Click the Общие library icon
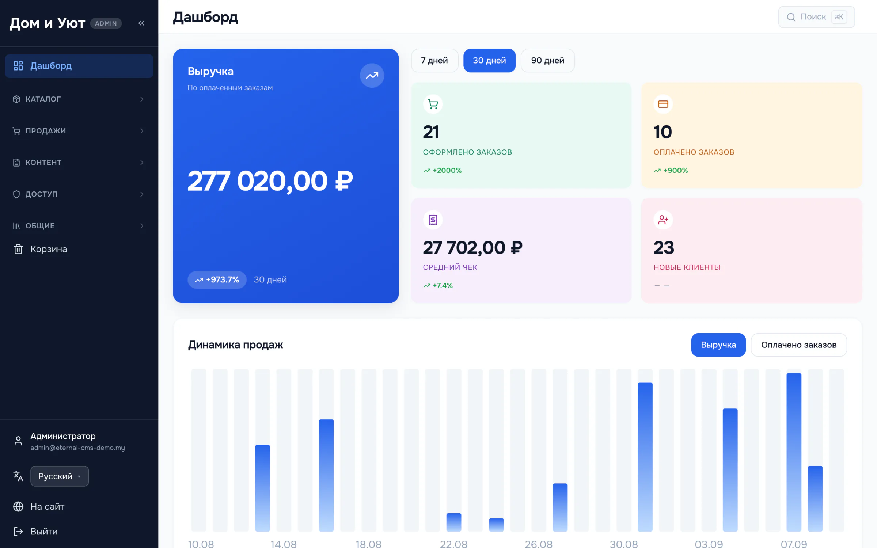The image size is (877, 548). [16, 226]
